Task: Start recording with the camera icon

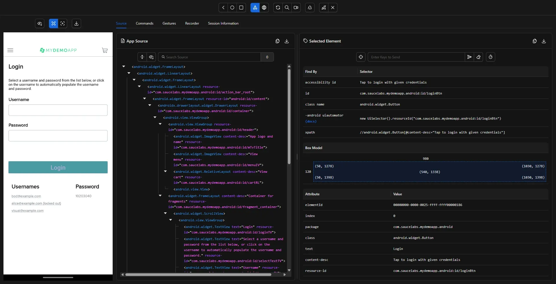Action: (296, 8)
